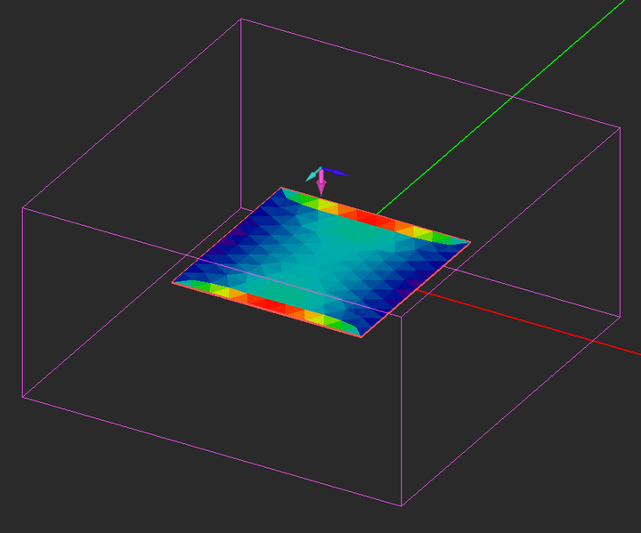The width and height of the screenshot is (641, 533).
Task: Click the cyan center of the plate mesh
Action: pos(320,262)
